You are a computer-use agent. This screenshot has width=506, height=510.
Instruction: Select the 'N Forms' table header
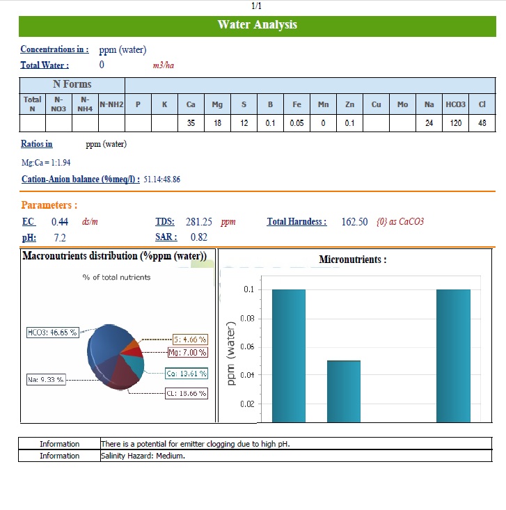pos(72,85)
